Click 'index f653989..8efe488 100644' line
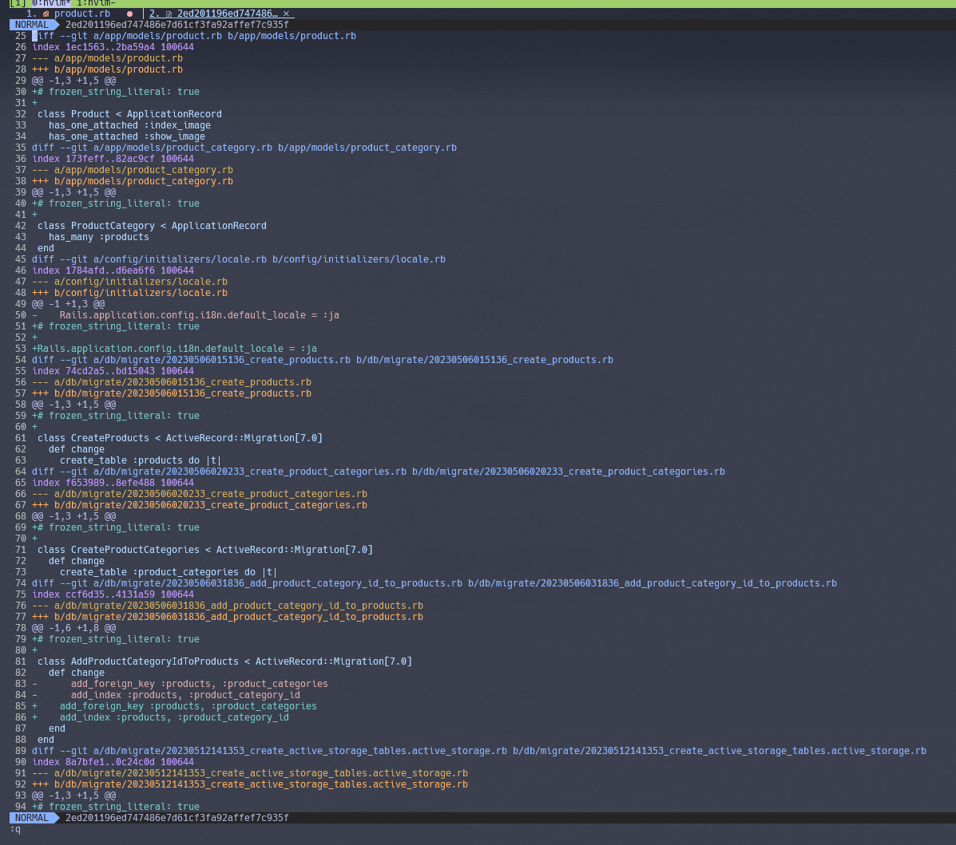Viewport: 956px width, 845px height. tap(113, 483)
